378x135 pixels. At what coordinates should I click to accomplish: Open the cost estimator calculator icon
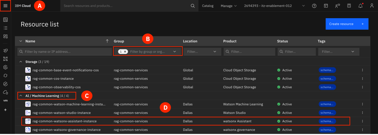coord(349,6)
